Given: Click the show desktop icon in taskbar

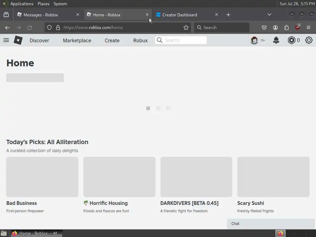Looking at the screenshot, I should pos(4,233).
